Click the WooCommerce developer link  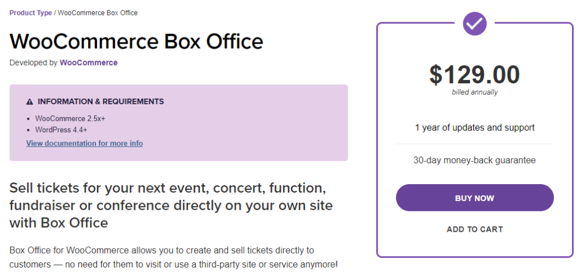point(89,62)
